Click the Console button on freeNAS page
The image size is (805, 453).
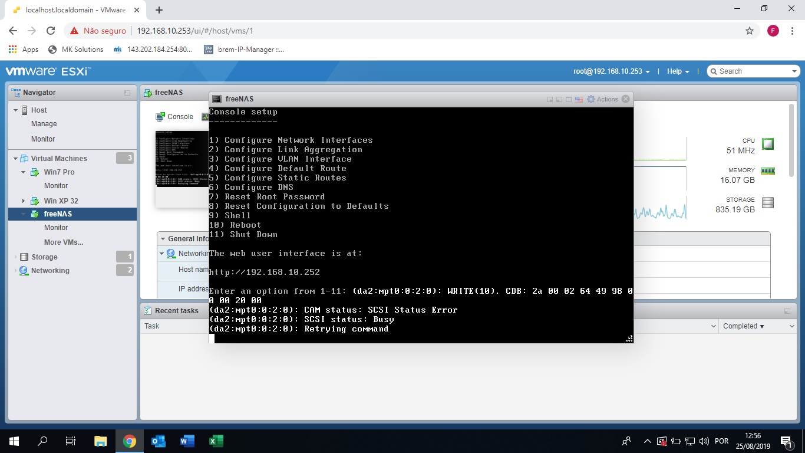[174, 117]
